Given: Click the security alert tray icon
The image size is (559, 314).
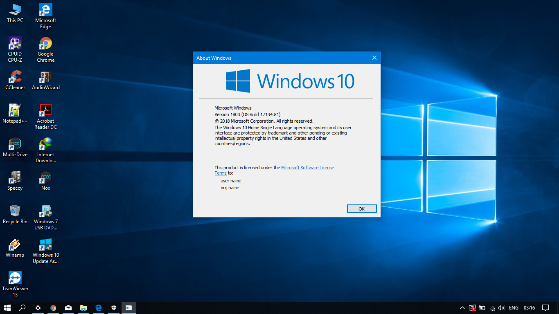Looking at the screenshot, I should (x=472, y=308).
